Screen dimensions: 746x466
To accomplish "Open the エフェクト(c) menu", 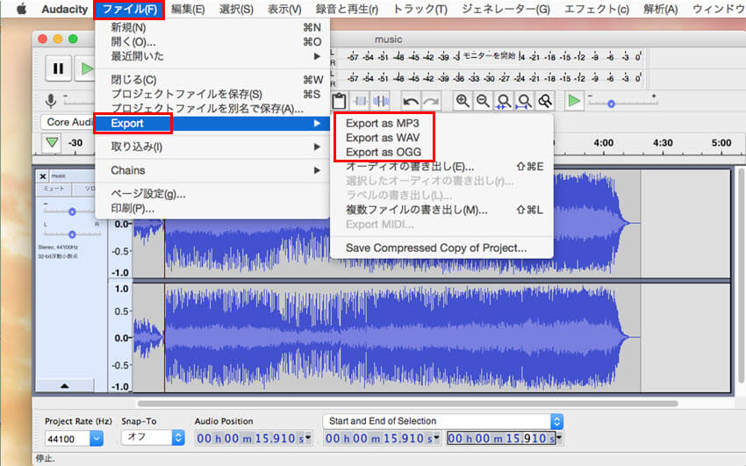I will click(597, 9).
